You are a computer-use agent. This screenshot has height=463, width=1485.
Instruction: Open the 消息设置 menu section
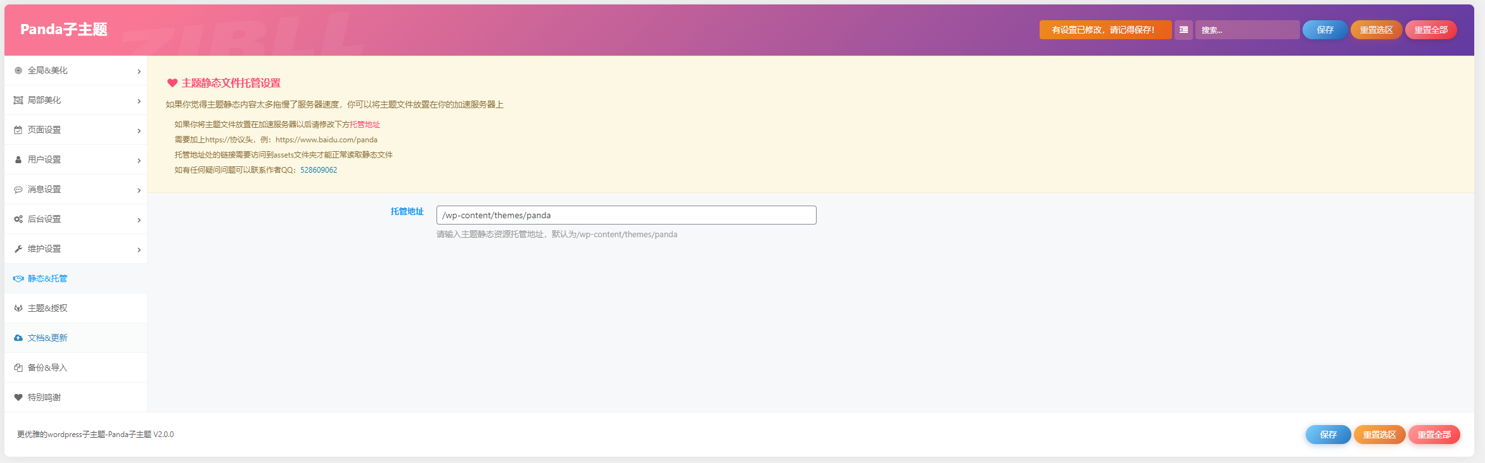[x=76, y=189]
